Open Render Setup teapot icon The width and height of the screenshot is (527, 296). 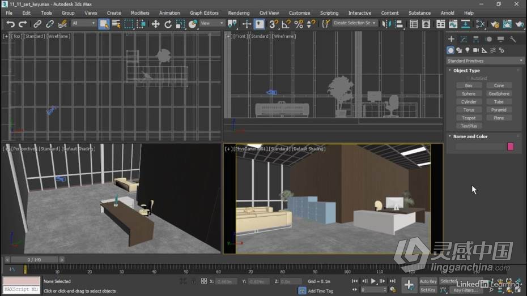point(495,24)
